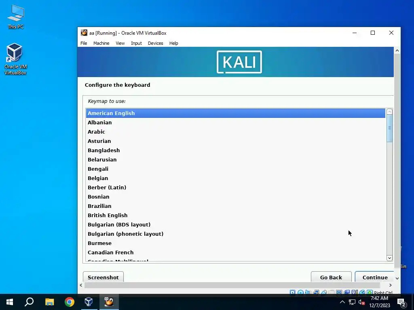Select Arabic keymap

coord(236,132)
